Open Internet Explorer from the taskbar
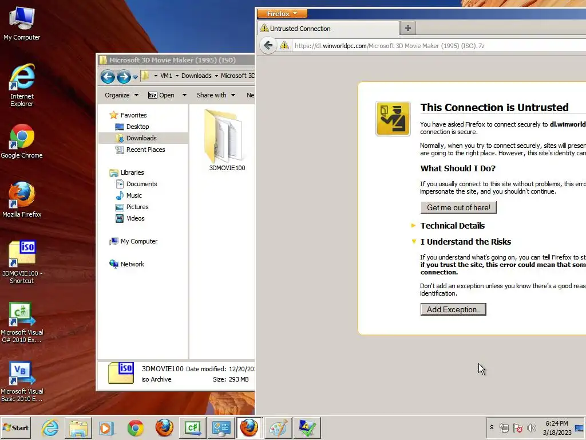The image size is (586, 440). pyautogui.click(x=50, y=427)
